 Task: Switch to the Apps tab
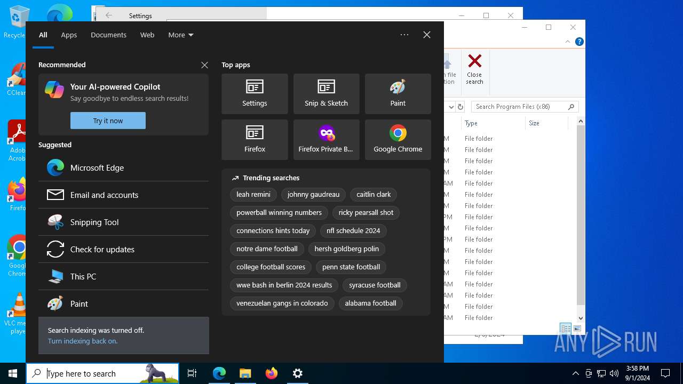click(x=69, y=35)
